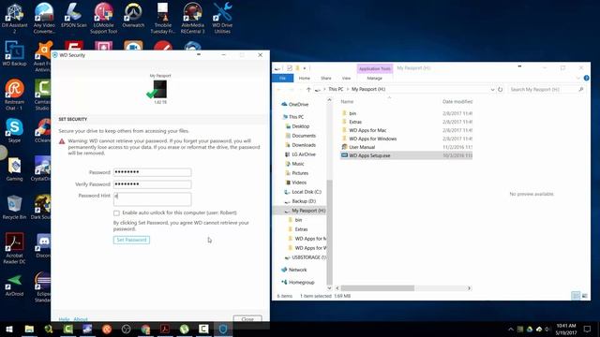Open the Share ribbon tab
The height and width of the screenshot is (337, 600).
(326, 78)
